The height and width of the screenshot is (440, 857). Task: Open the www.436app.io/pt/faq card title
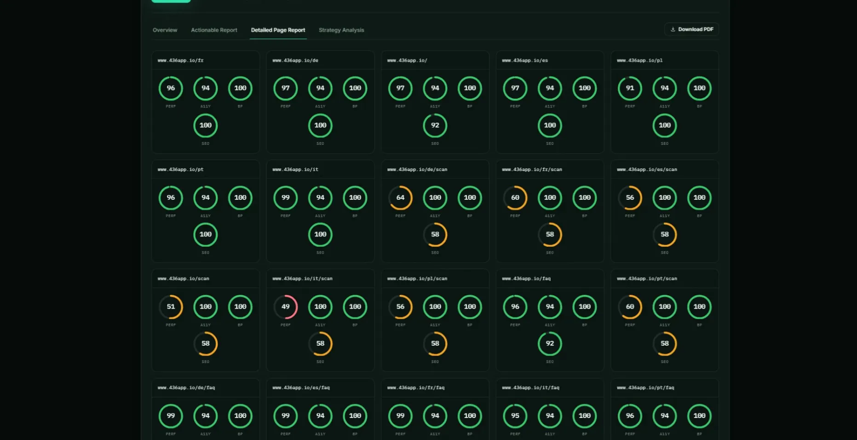pyautogui.click(x=645, y=388)
